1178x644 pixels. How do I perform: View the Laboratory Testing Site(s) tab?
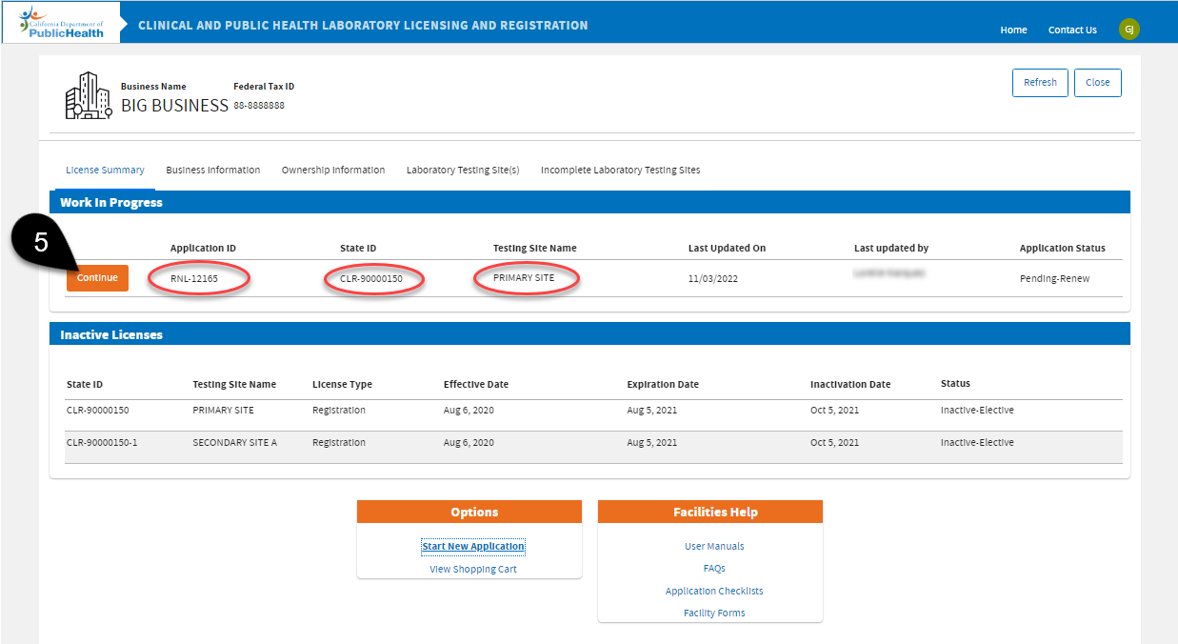(x=463, y=170)
